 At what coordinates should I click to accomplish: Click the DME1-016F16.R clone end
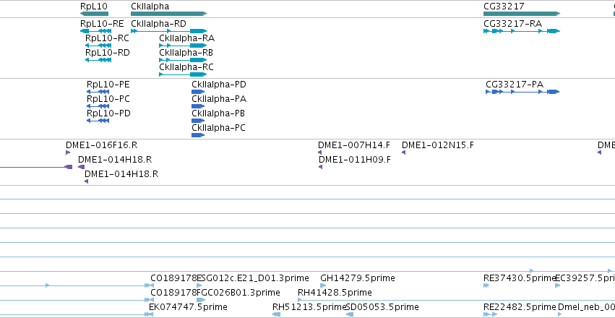(x=68, y=152)
